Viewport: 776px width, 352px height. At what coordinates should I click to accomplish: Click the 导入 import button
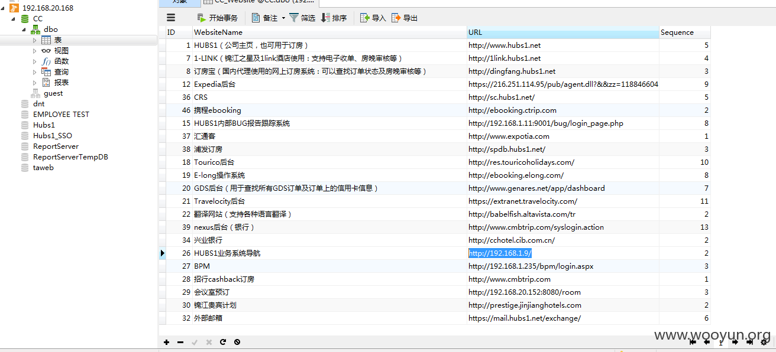point(373,18)
